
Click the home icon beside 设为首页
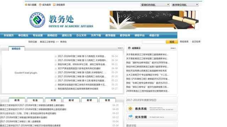40,5
